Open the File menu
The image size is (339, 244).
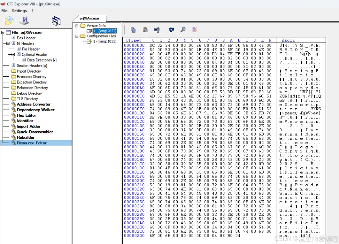(4, 11)
